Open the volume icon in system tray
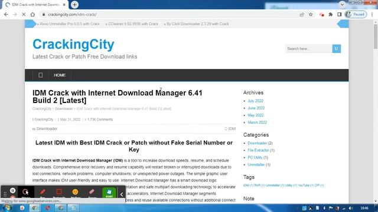Image resolution: width=378 pixels, height=212 pixels. pos(351,208)
